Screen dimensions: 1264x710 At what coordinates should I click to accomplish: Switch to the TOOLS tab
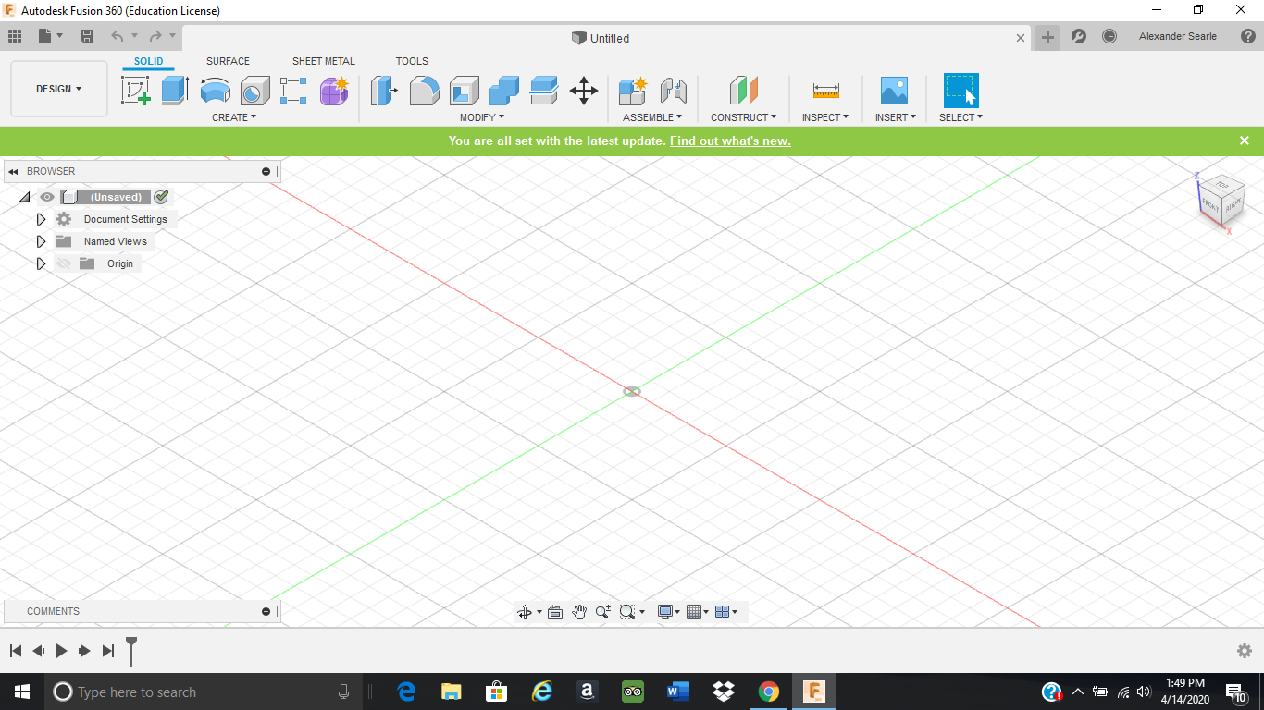[x=412, y=61]
